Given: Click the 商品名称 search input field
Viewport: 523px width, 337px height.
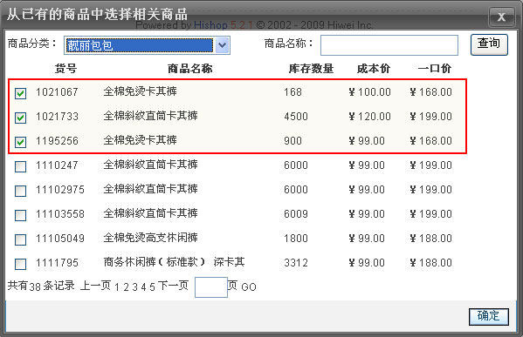Looking at the screenshot, I should pyautogui.click(x=389, y=45).
